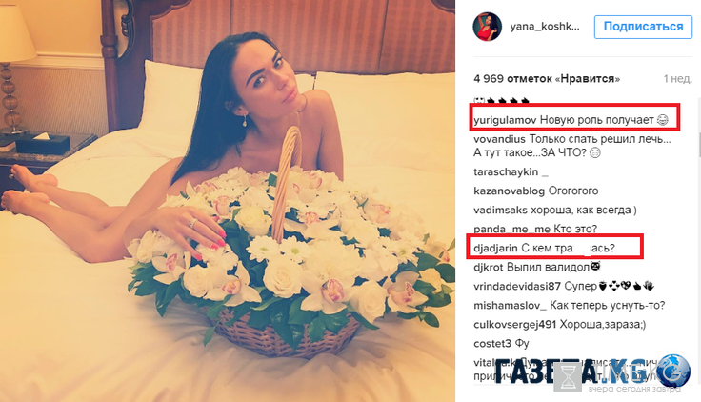The image size is (701, 402).
Task: Open the 4 969 отметок «Нравится» likes list
Action: [547, 79]
